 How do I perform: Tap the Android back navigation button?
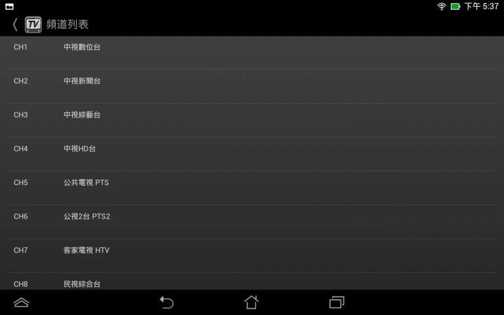[x=167, y=302]
